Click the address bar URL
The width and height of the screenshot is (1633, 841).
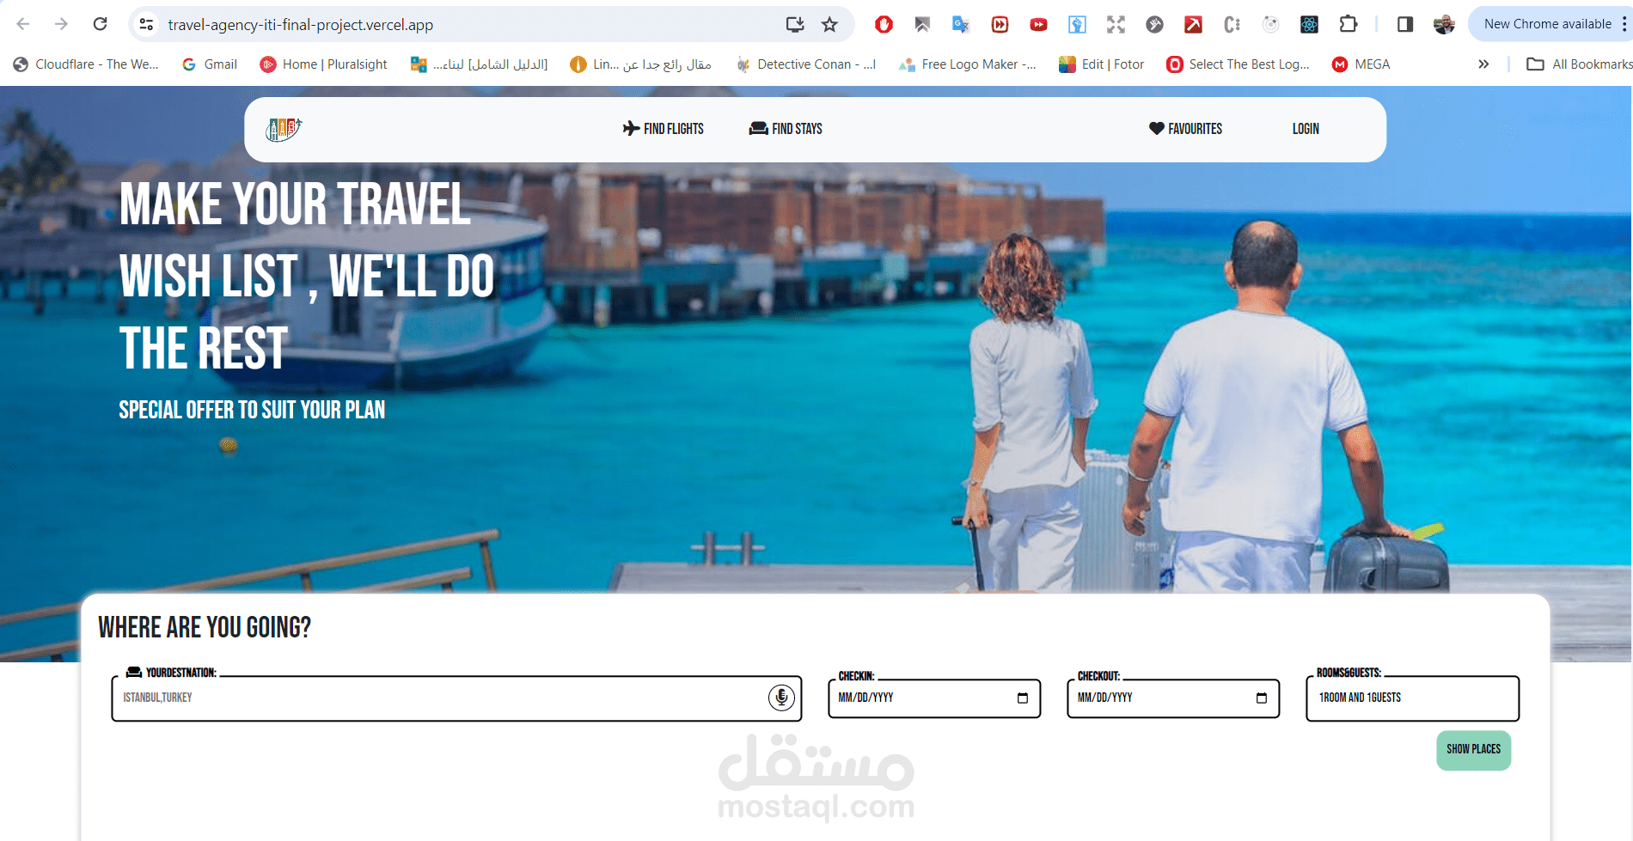tap(301, 25)
